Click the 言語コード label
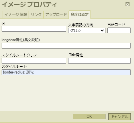The width and height of the screenshot is (134, 123). [x=116, y=25]
